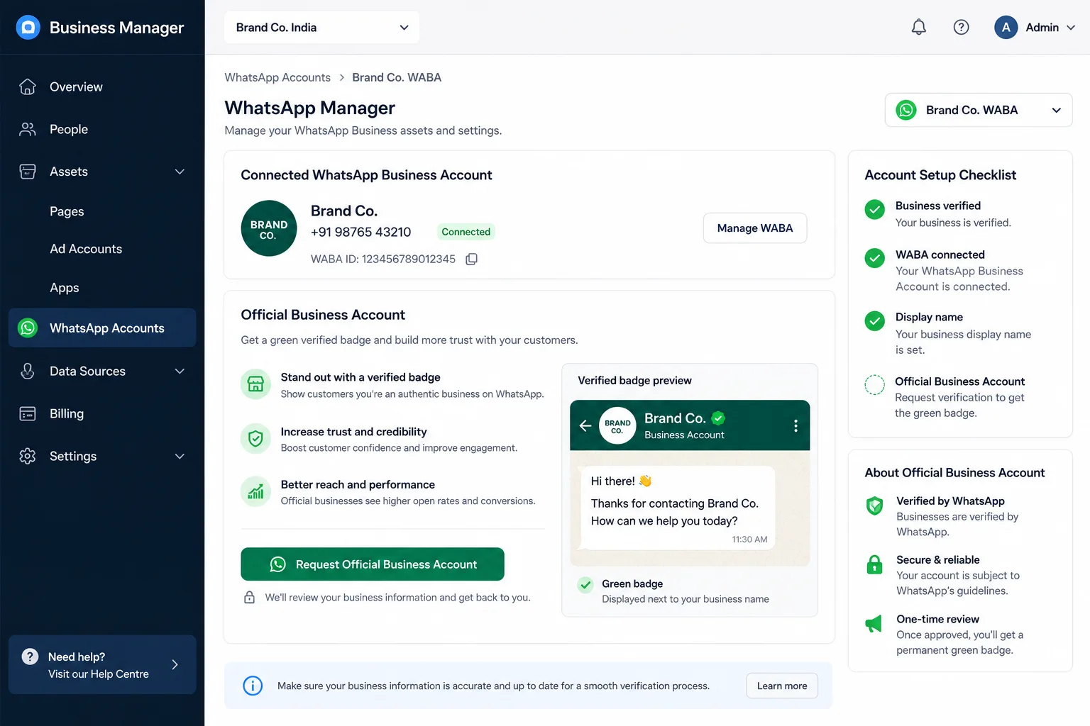The width and height of the screenshot is (1090, 726).
Task: Open the Help Centre arrow
Action: click(175, 664)
